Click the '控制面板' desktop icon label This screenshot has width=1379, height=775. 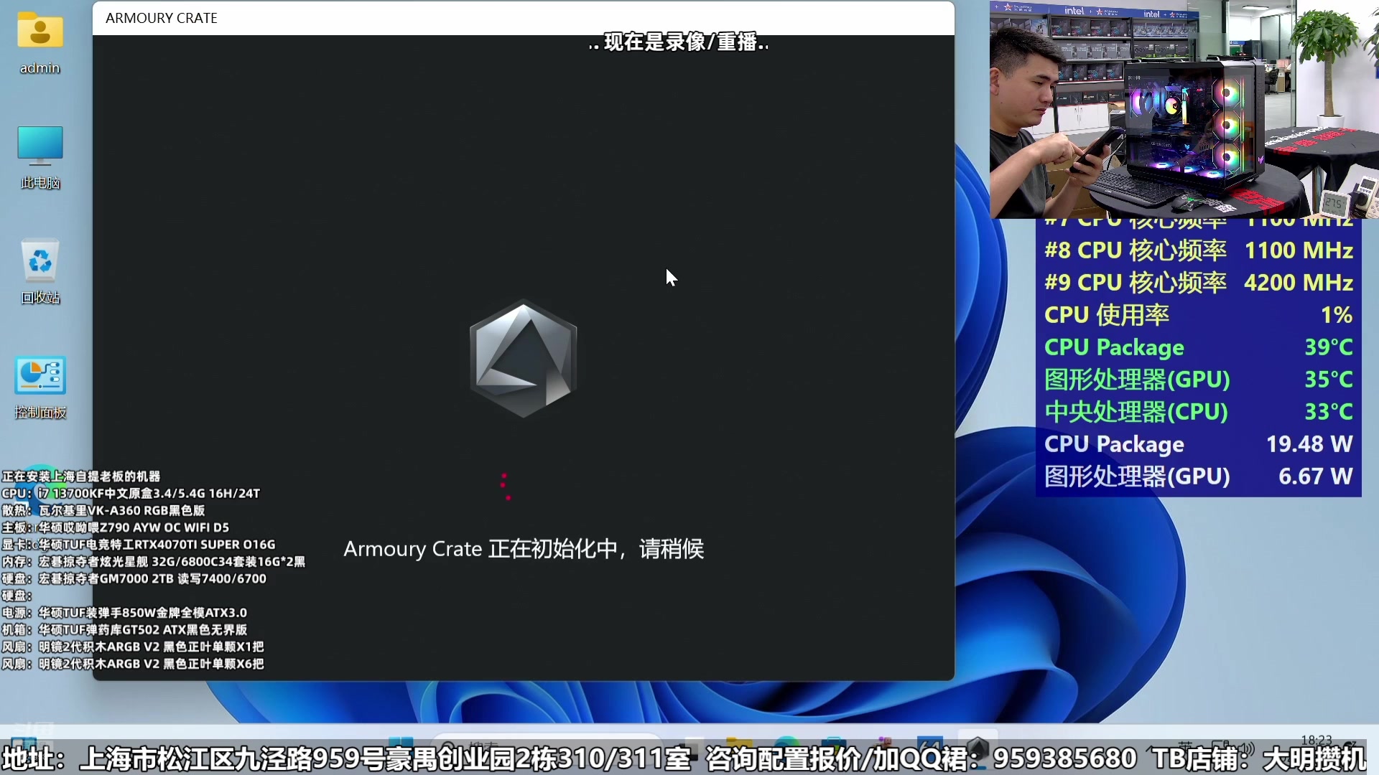tap(40, 413)
